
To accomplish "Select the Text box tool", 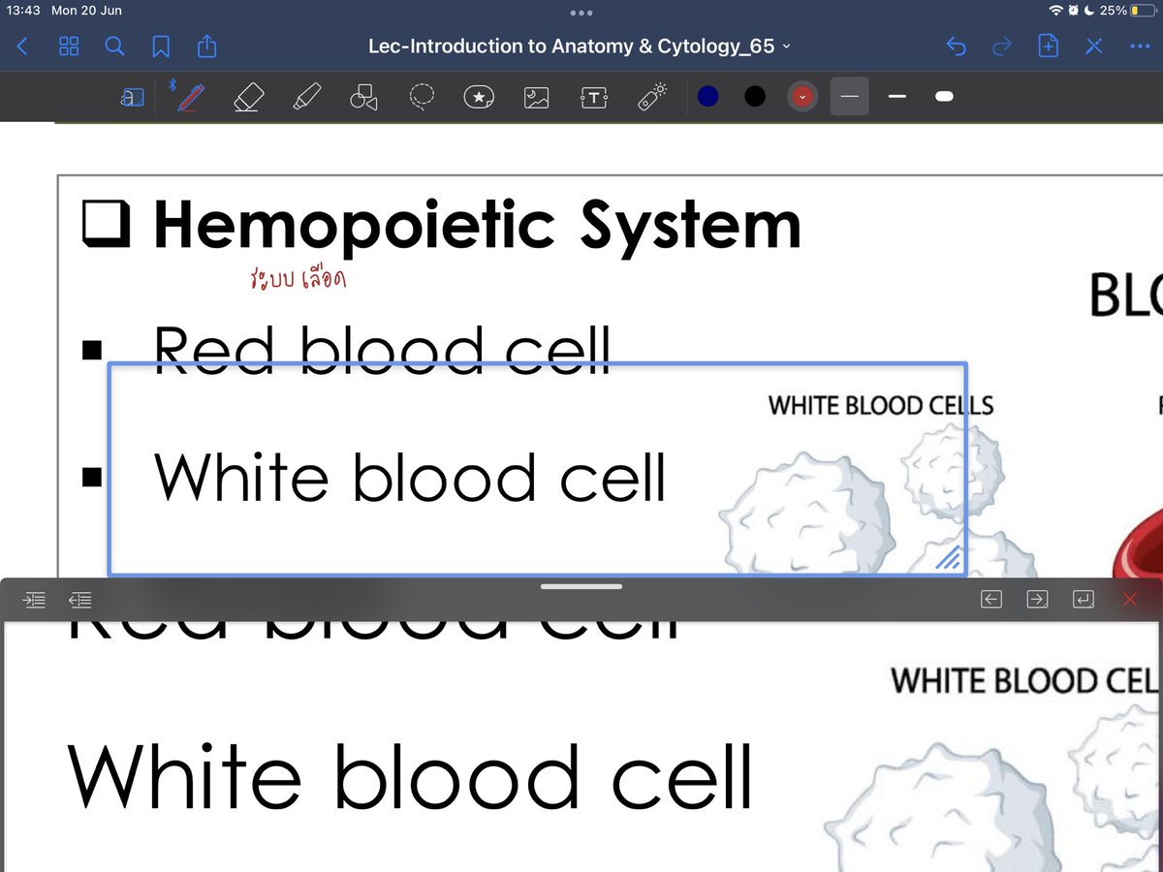I will 594,97.
